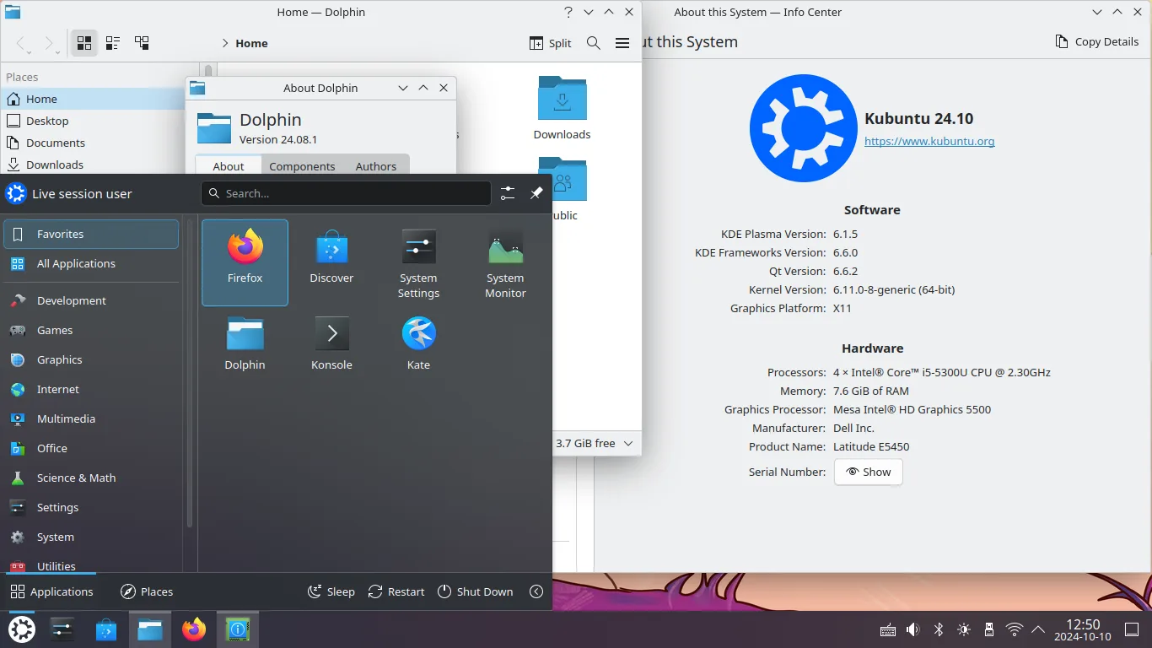Click Copy Details in Info Center

pos(1097,41)
